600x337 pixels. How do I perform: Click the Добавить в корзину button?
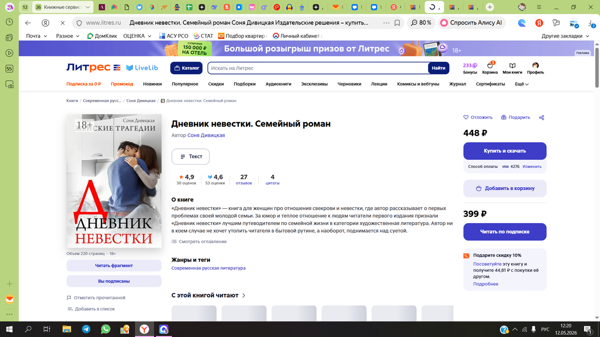click(x=504, y=188)
